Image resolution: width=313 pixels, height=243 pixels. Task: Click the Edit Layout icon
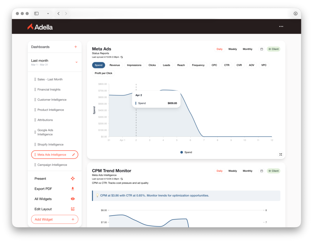point(73,209)
